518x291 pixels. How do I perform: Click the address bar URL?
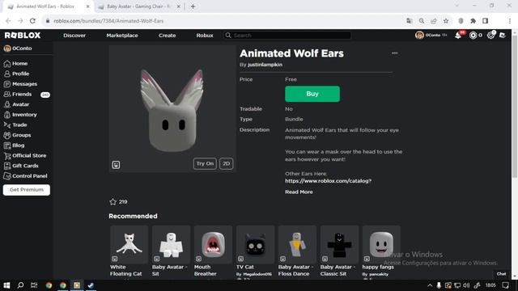pyautogui.click(x=108, y=21)
